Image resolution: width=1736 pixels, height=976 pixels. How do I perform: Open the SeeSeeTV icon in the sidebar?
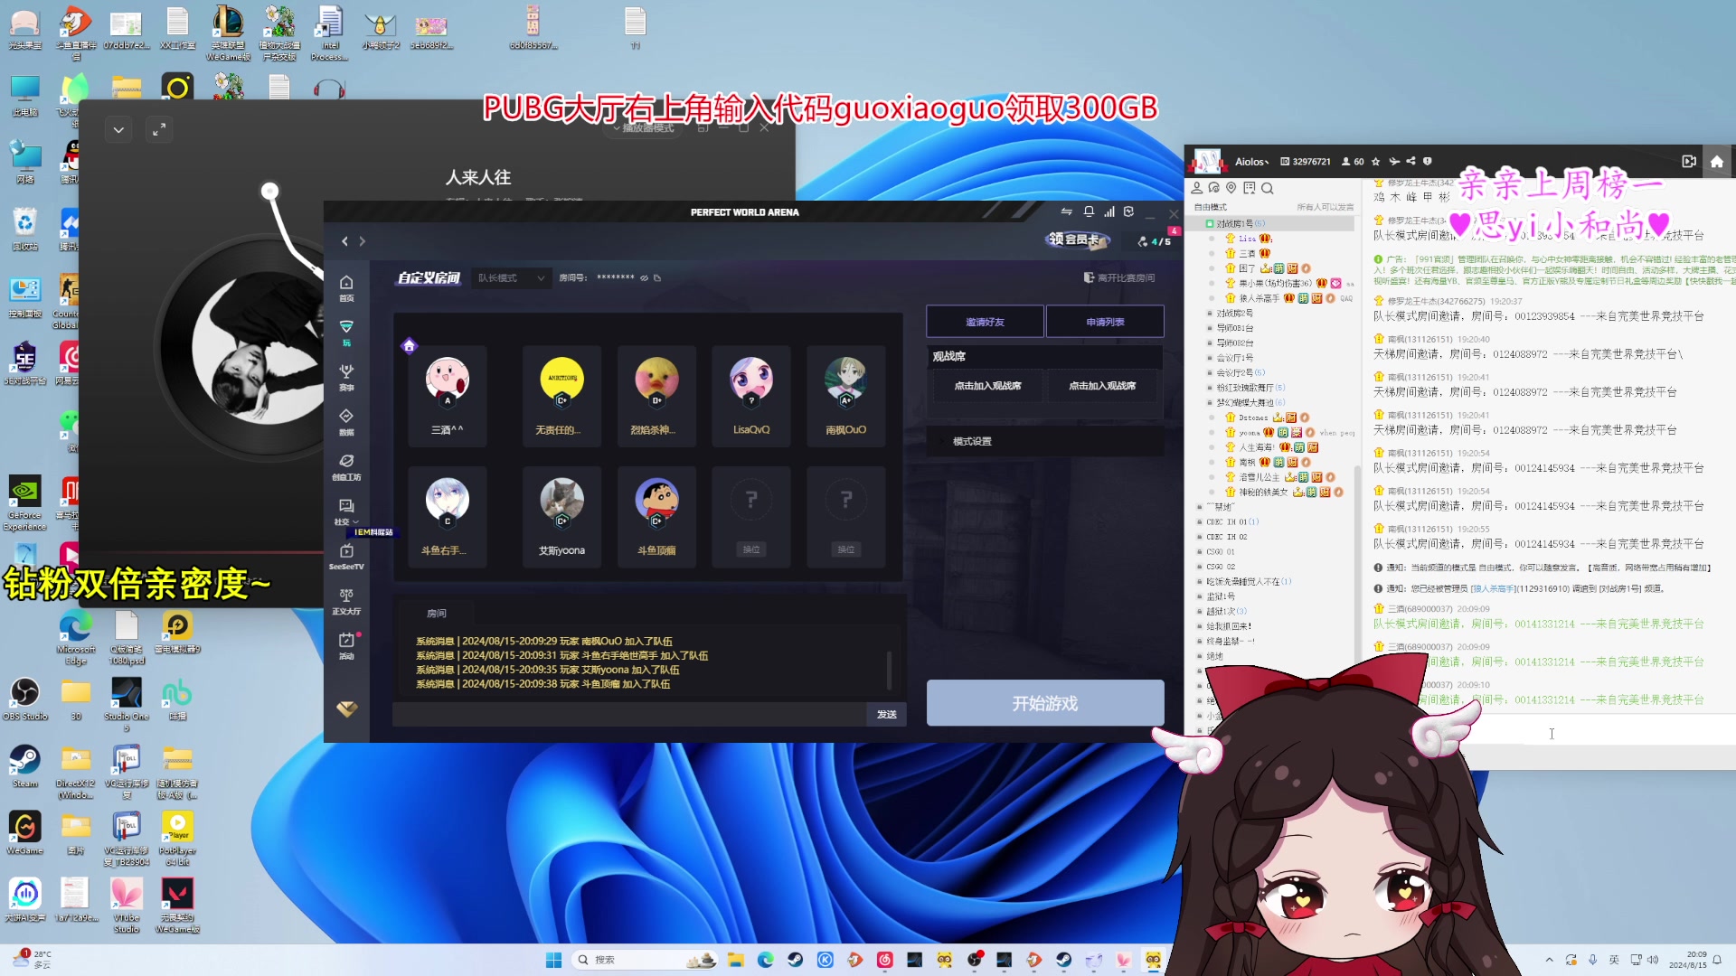pos(346,556)
